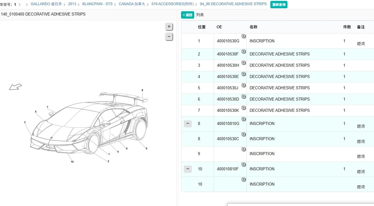The image size is (374, 206).
Task: Select OE number 400010810G
Action: tap(228, 124)
